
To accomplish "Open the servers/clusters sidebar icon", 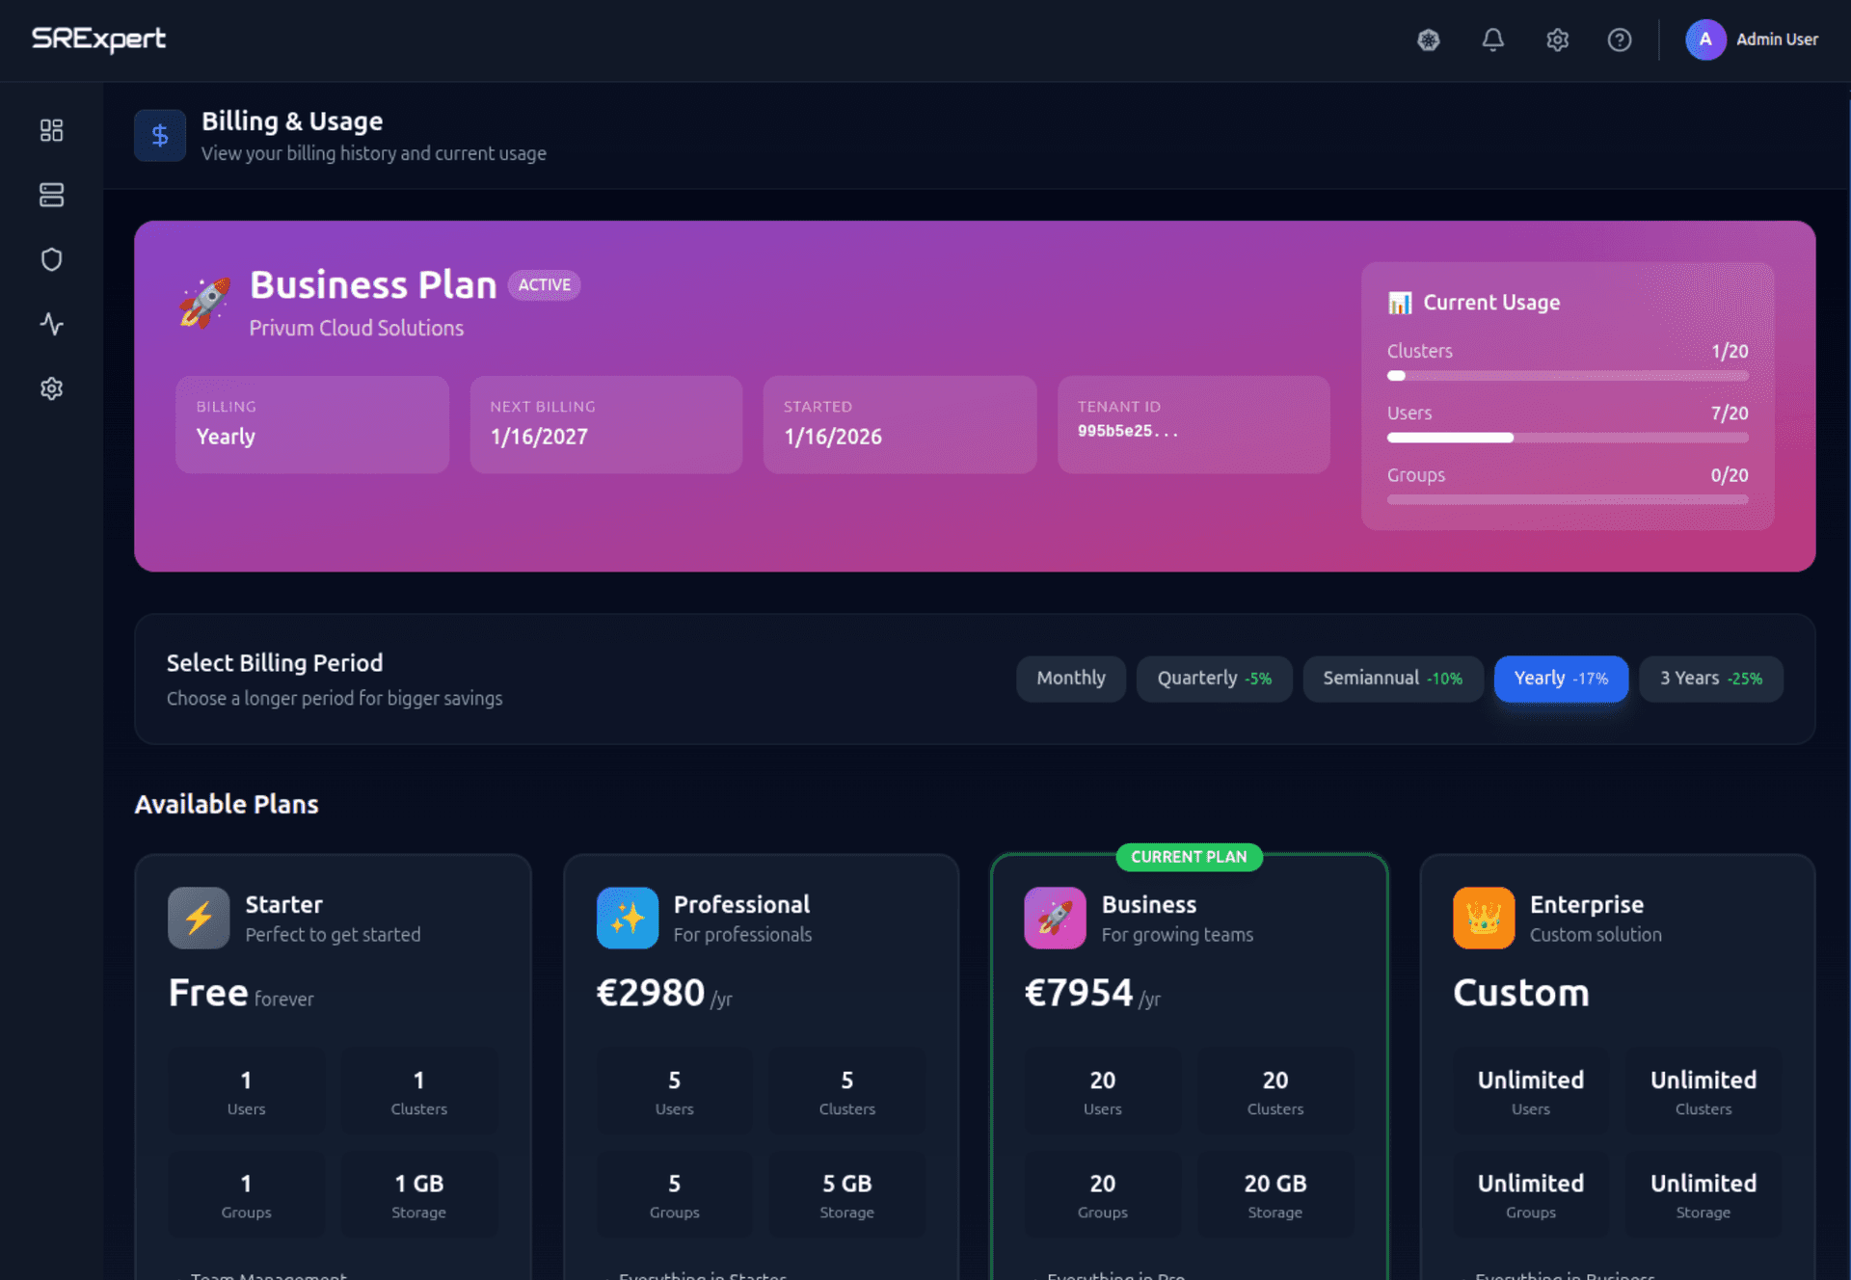I will click(51, 195).
